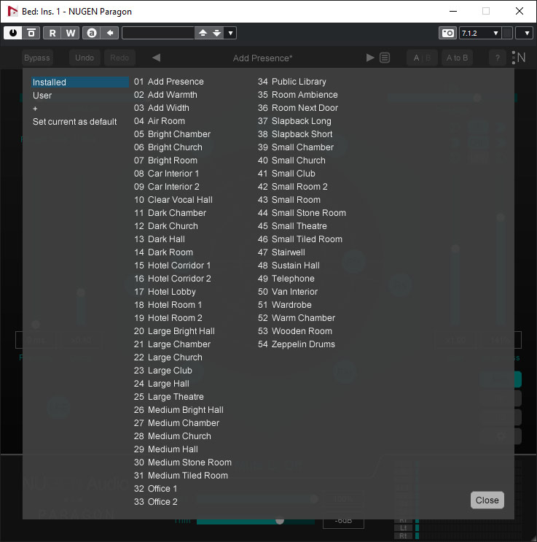
Task: Click the camera snapshot icon
Action: pyautogui.click(x=447, y=33)
